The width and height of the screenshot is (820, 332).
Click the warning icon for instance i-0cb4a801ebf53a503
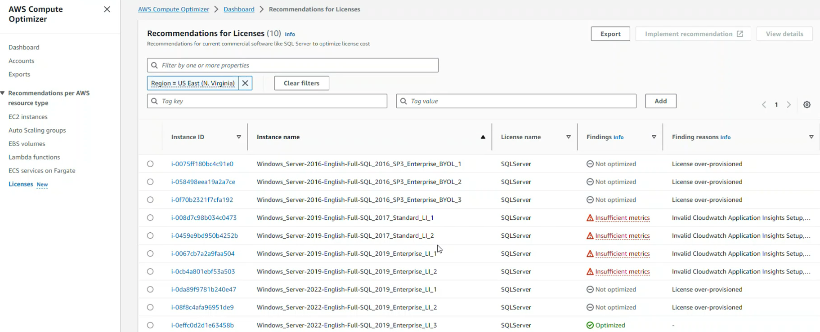[590, 272]
